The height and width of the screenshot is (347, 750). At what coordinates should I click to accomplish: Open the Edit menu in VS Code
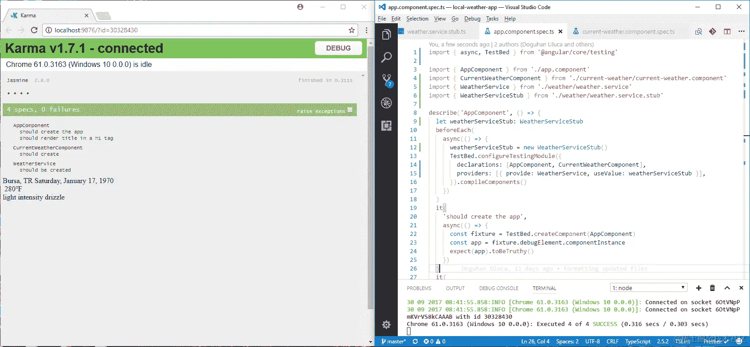coord(396,19)
